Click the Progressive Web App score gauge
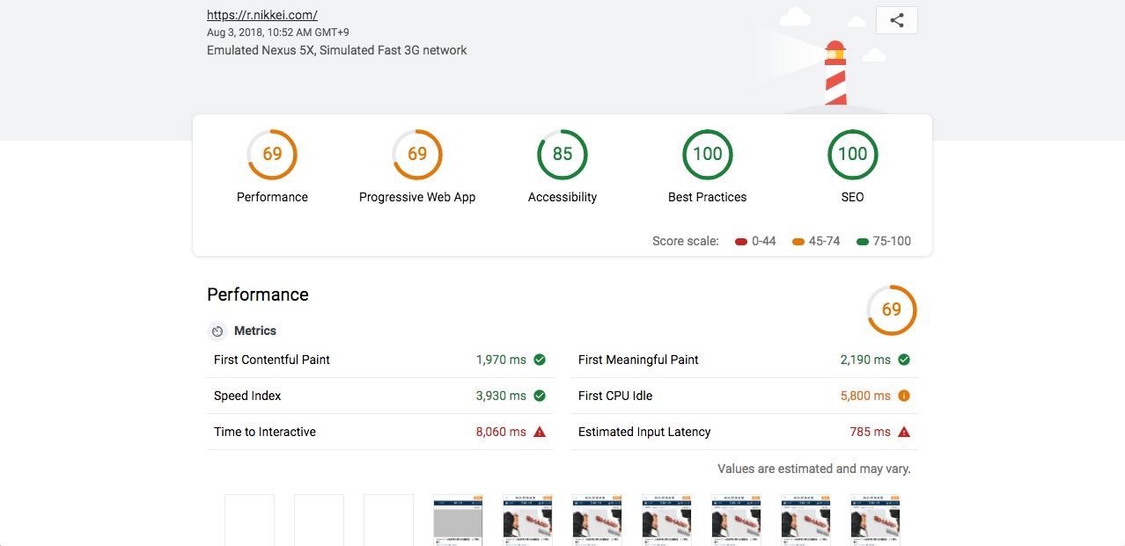This screenshot has width=1125, height=546. click(x=417, y=155)
